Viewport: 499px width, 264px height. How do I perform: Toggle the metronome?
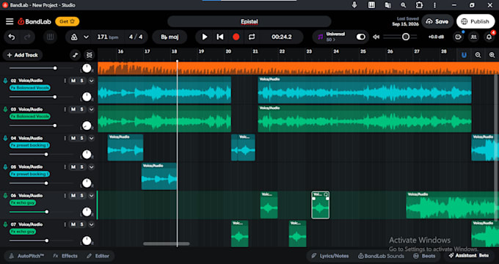74,37
